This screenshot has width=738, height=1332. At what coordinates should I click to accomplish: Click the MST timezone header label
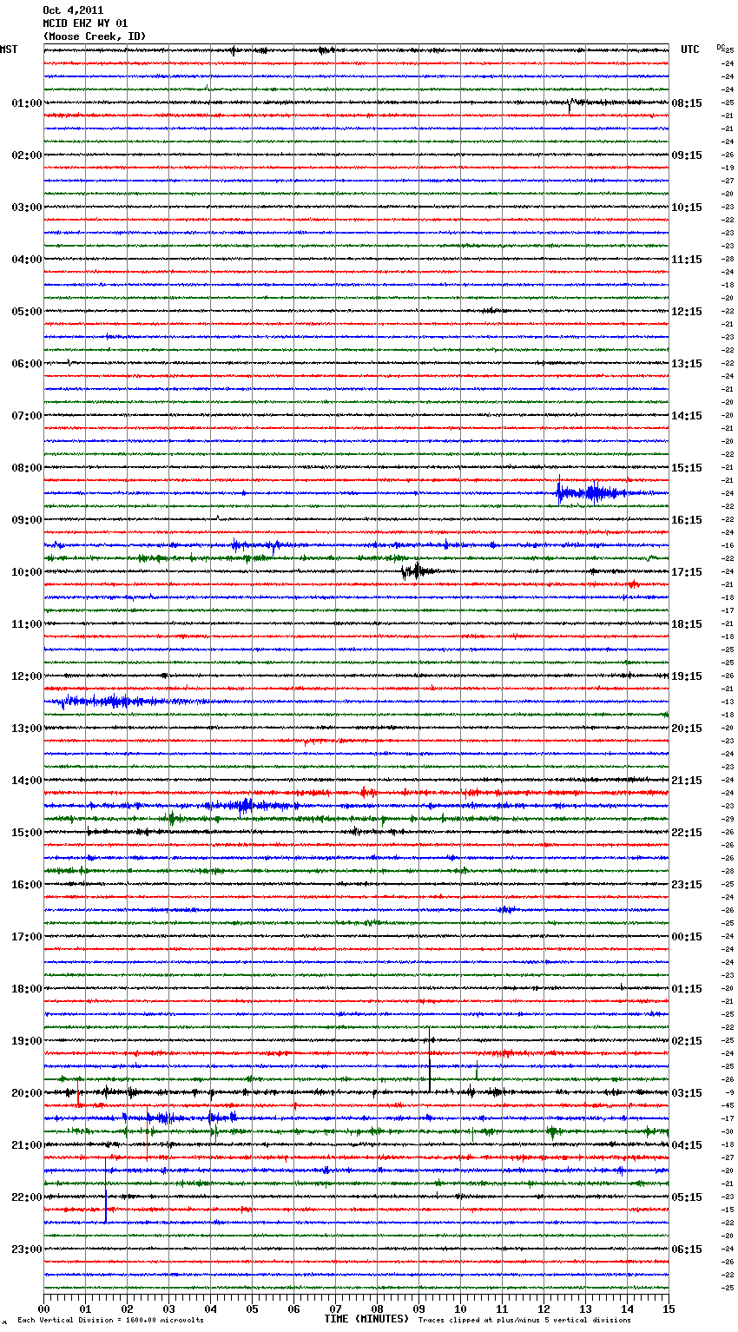9,49
